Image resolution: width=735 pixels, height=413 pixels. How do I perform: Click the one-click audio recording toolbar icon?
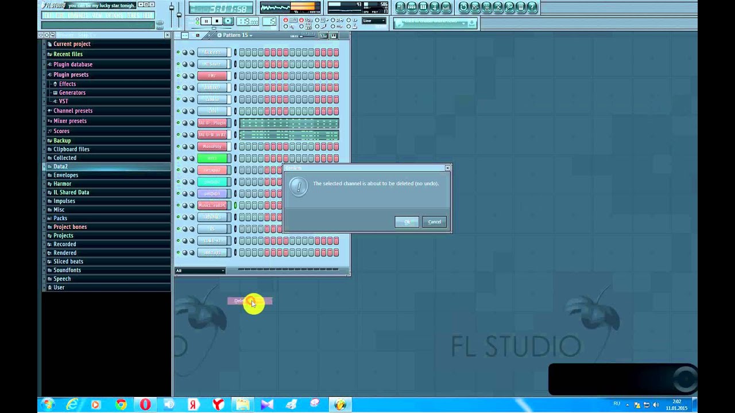pos(509,7)
